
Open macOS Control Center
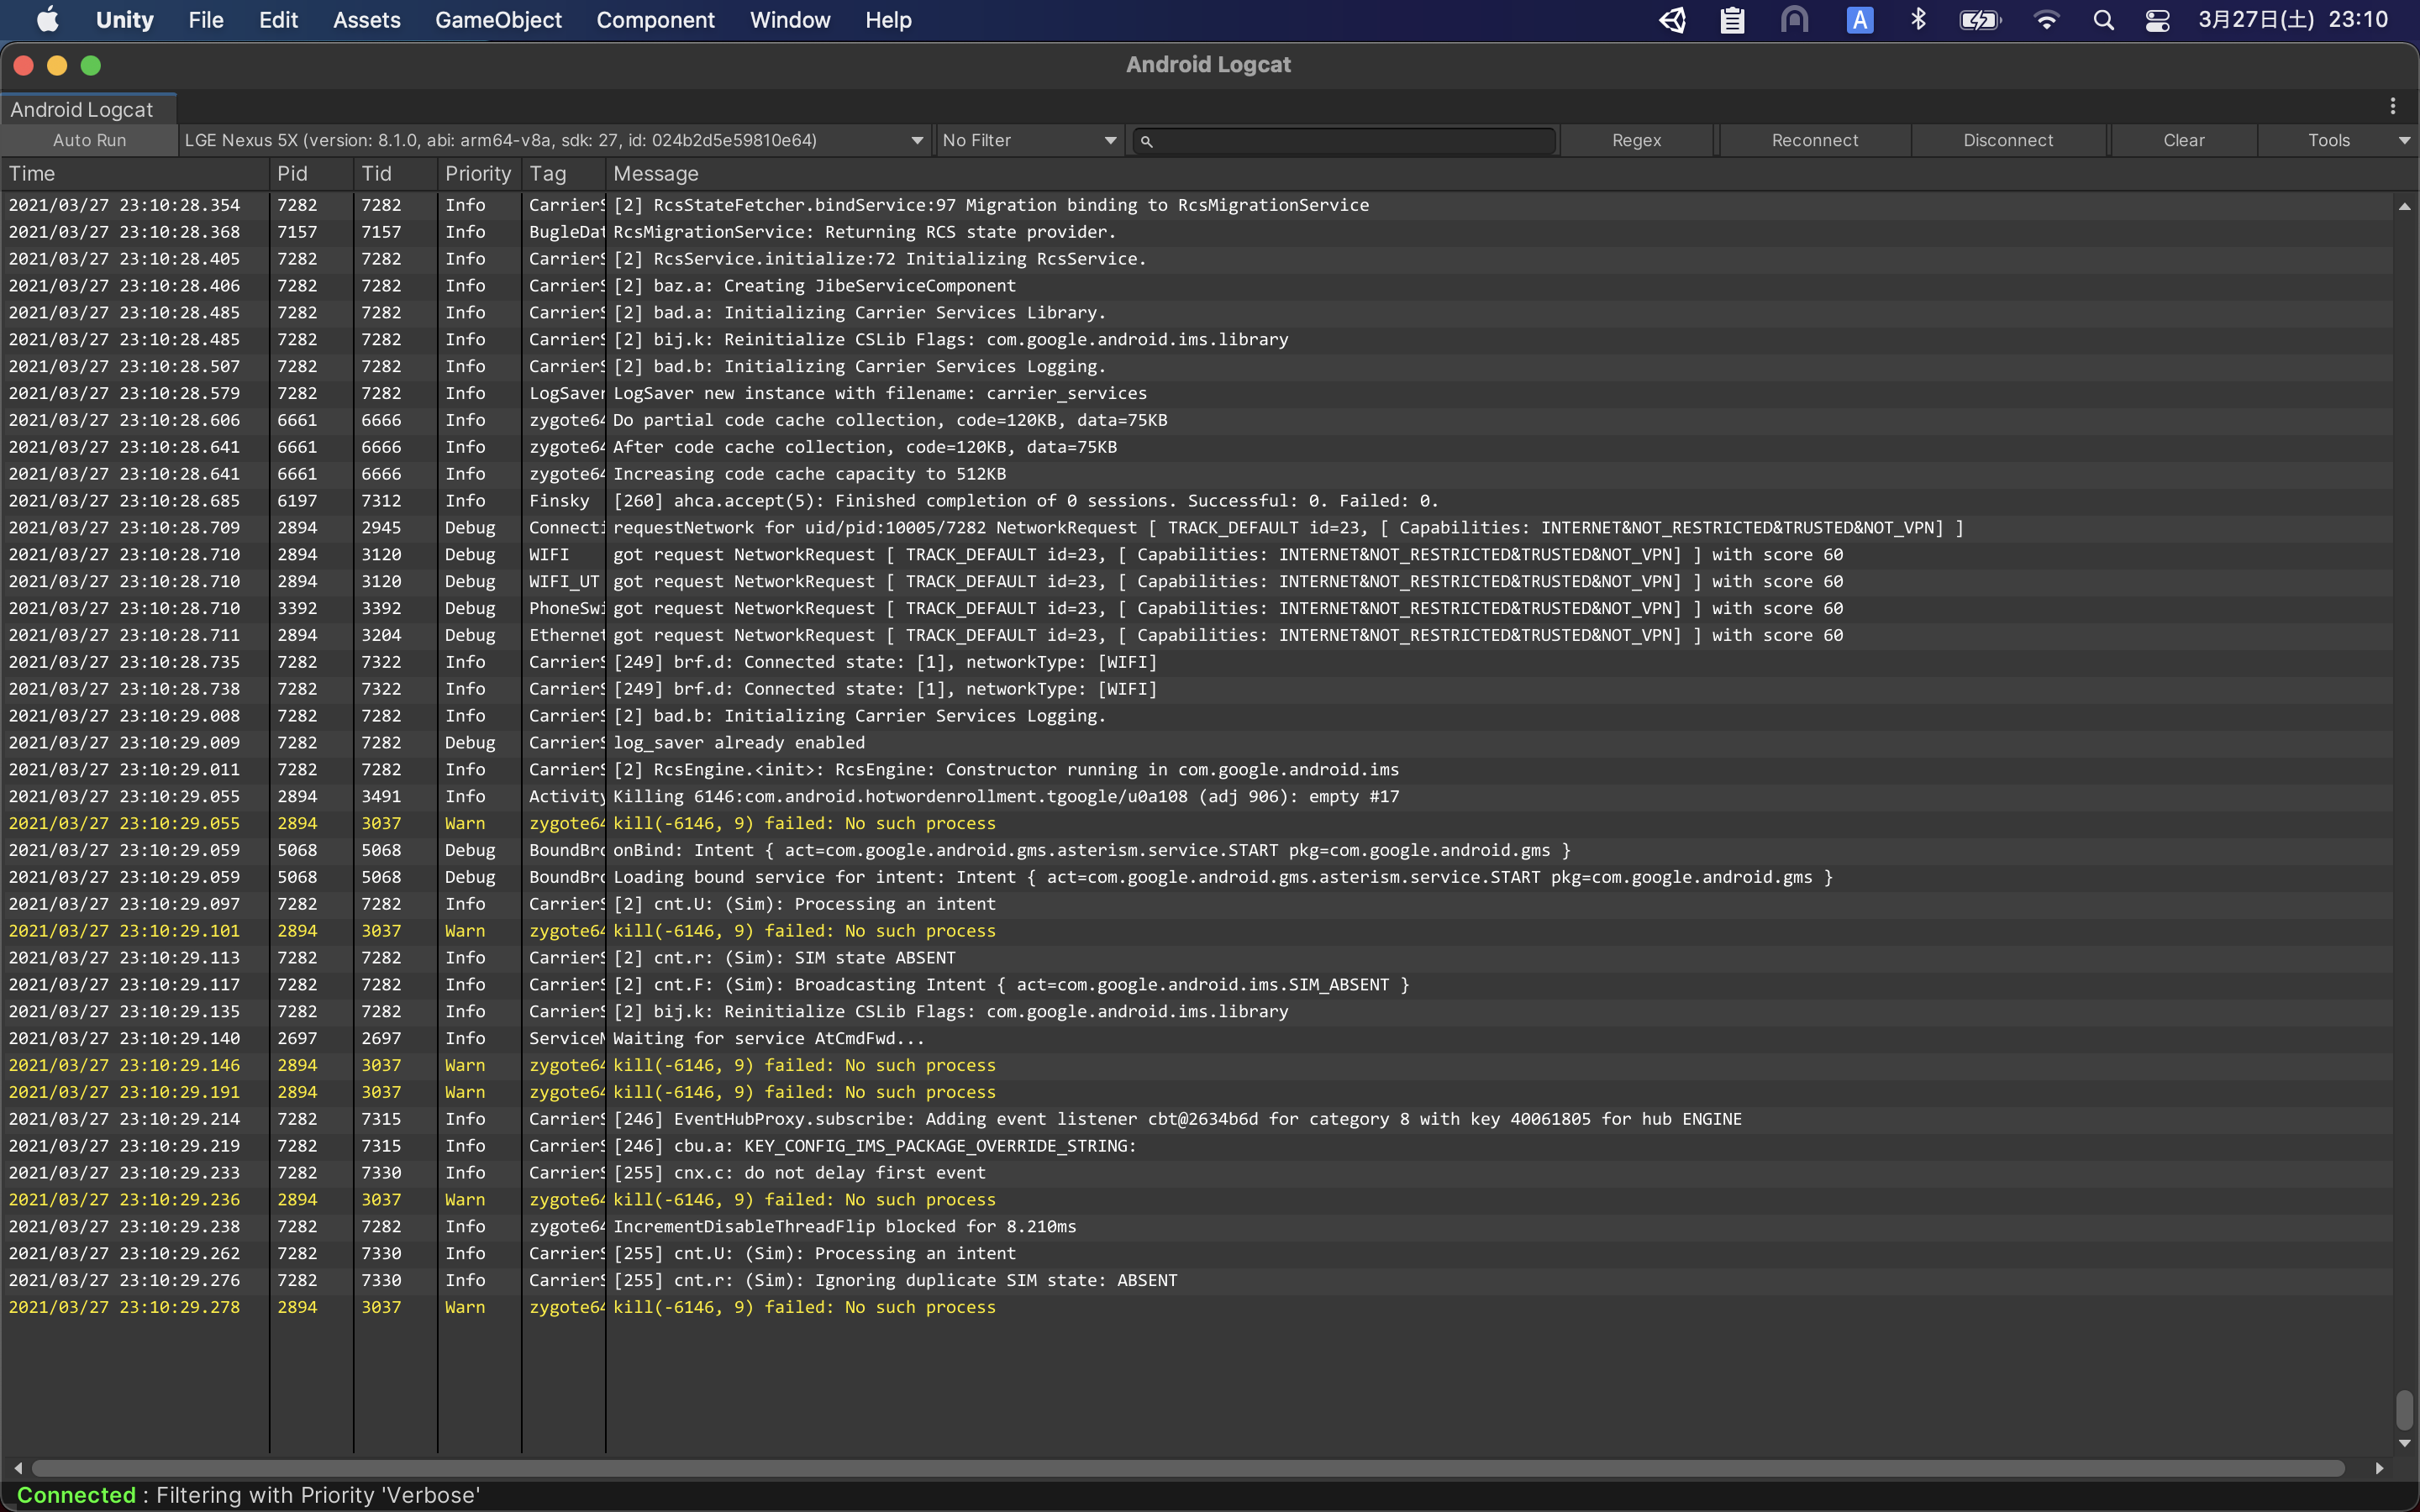point(2157,19)
